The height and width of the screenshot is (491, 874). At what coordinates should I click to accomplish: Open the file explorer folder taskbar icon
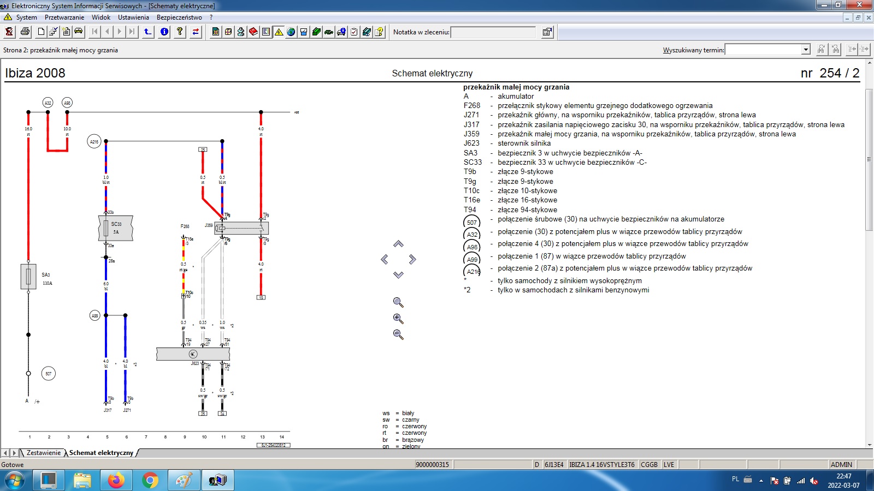[82, 481]
